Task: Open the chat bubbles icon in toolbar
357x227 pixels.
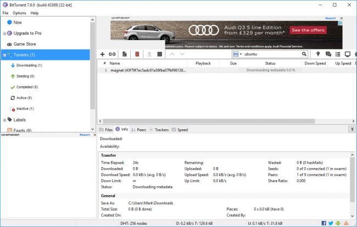Action: pyautogui.click(x=328, y=54)
